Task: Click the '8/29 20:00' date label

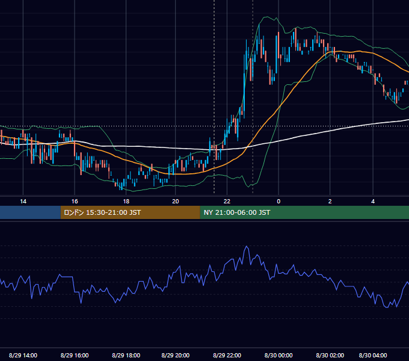Action: (175, 355)
